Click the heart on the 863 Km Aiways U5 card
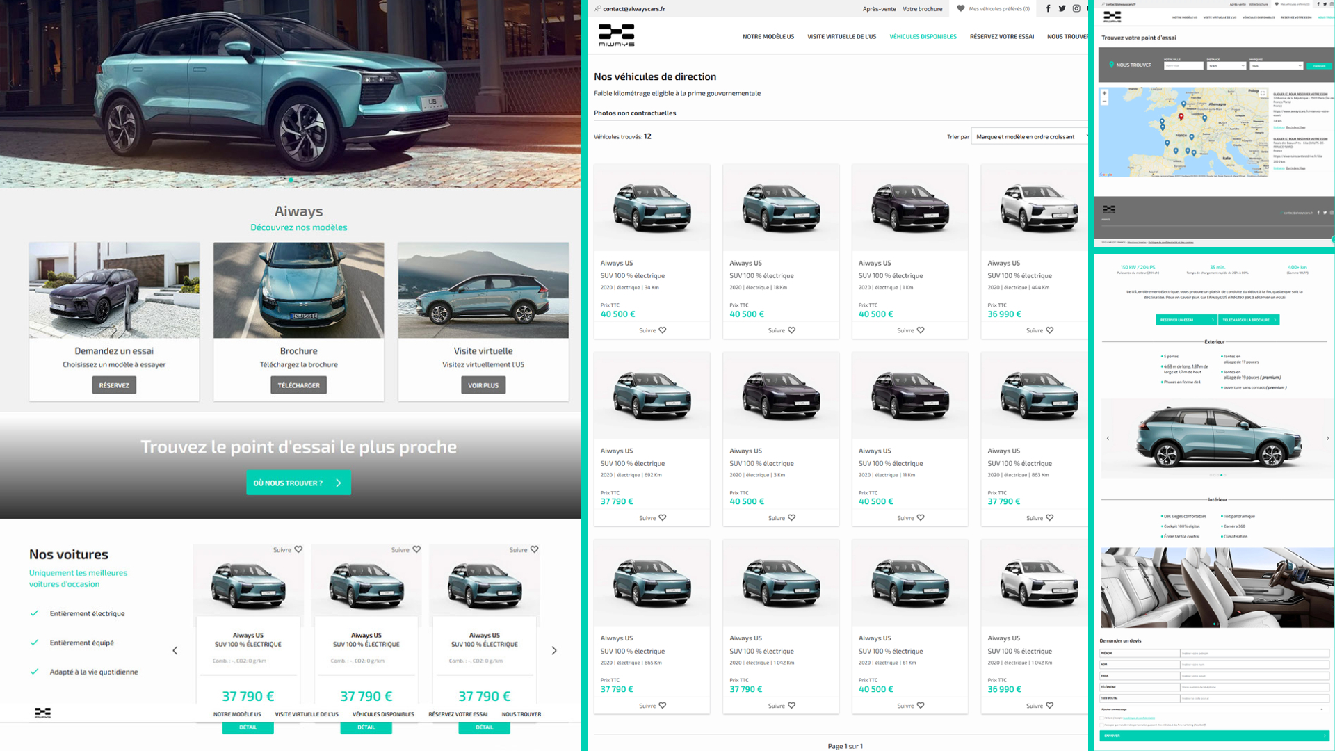The image size is (1335, 751). [x=1050, y=518]
